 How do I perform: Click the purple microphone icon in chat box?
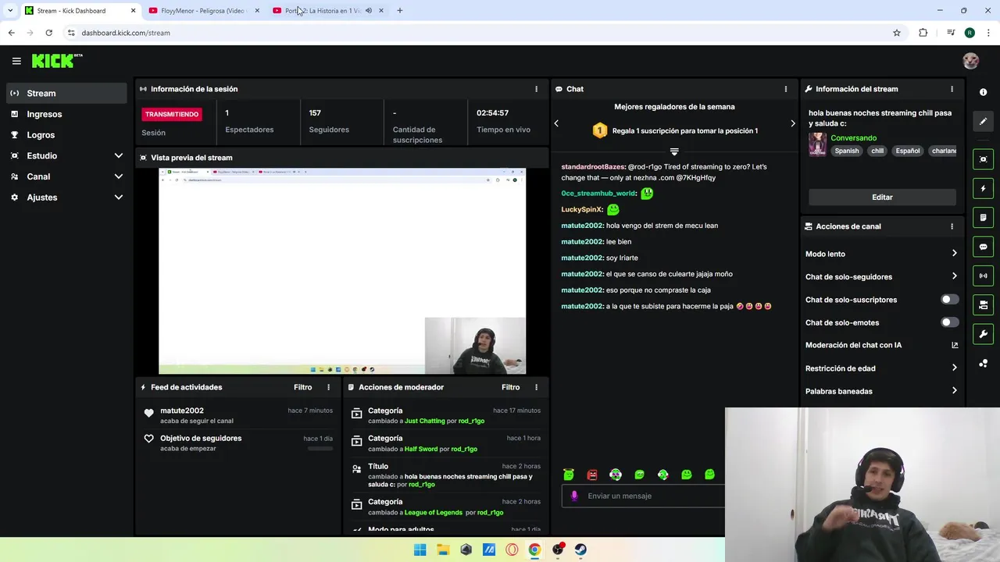[574, 496]
